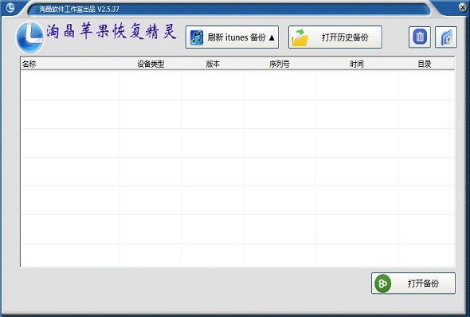Click the music note iTunes icon
Viewport: 470px width, 317px height.
(197, 37)
